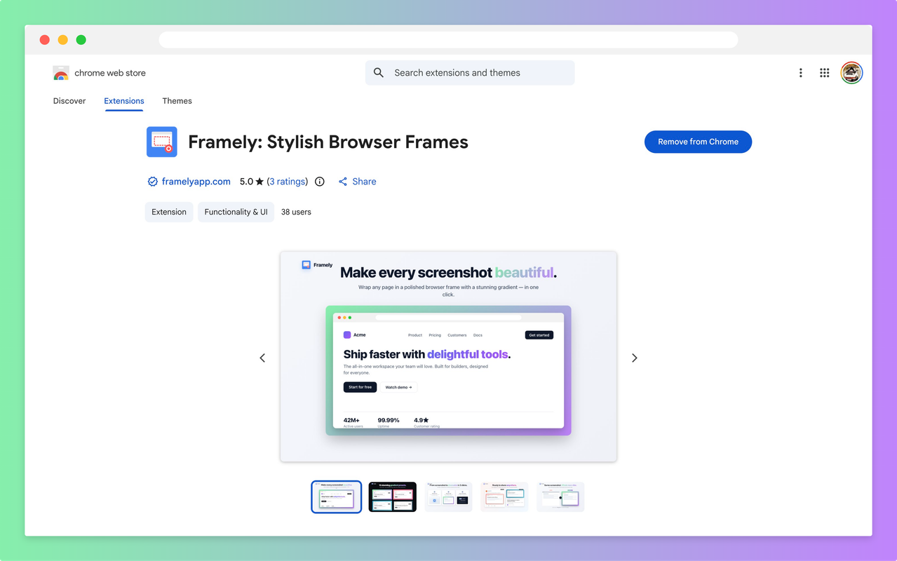
Task: Open the framelyapp.com publisher link
Action: (196, 182)
